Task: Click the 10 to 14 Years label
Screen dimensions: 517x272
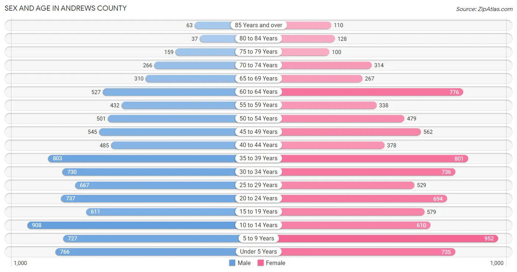Action: (258, 225)
